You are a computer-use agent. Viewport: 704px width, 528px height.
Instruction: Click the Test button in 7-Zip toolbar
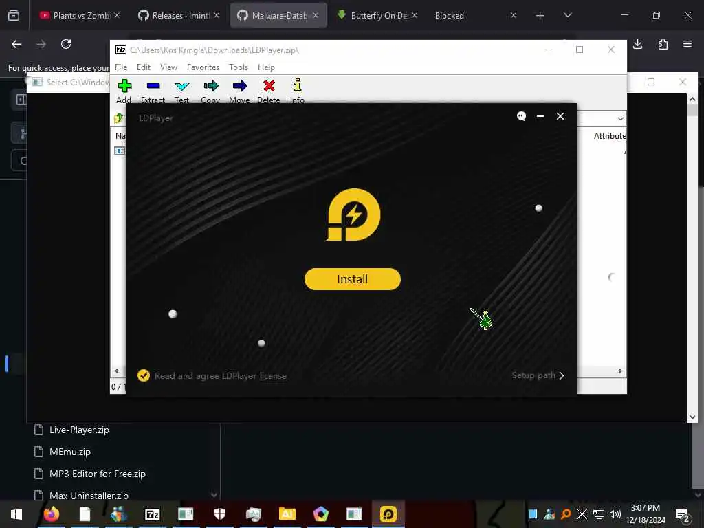click(x=181, y=91)
